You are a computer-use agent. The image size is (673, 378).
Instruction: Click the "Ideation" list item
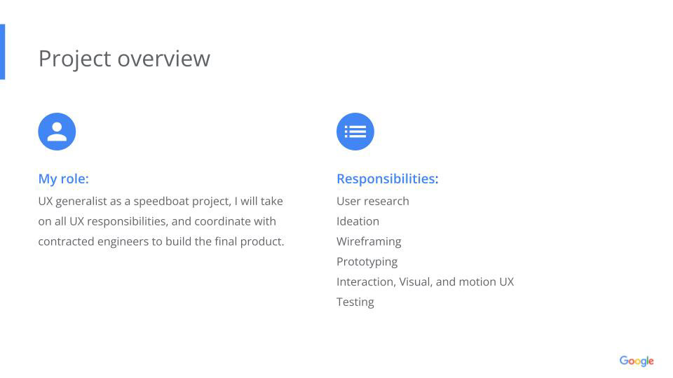358,221
